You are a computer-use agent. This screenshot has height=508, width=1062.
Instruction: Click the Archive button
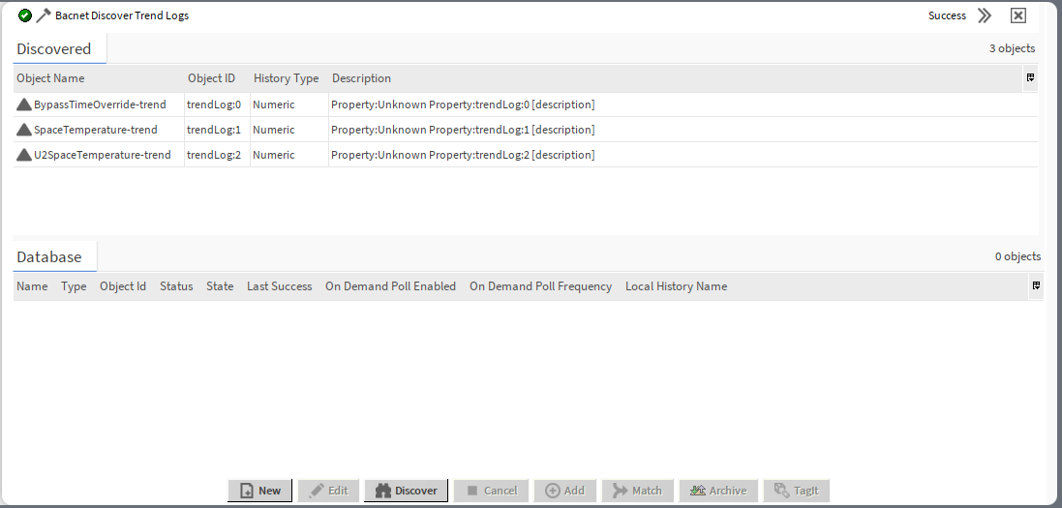717,491
